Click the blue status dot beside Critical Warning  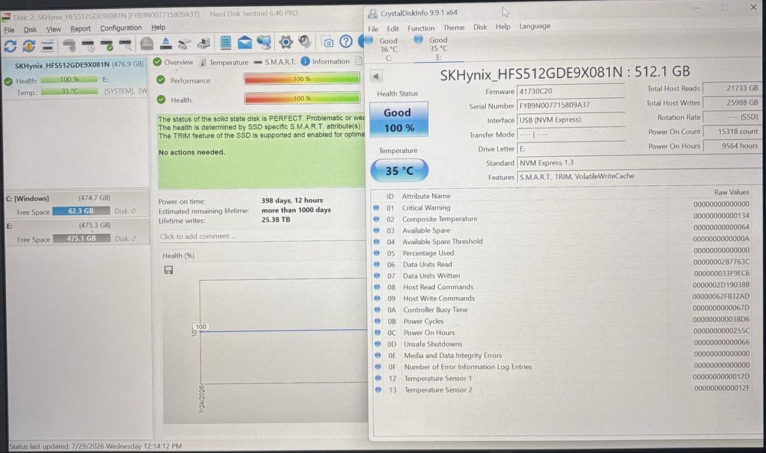point(376,207)
